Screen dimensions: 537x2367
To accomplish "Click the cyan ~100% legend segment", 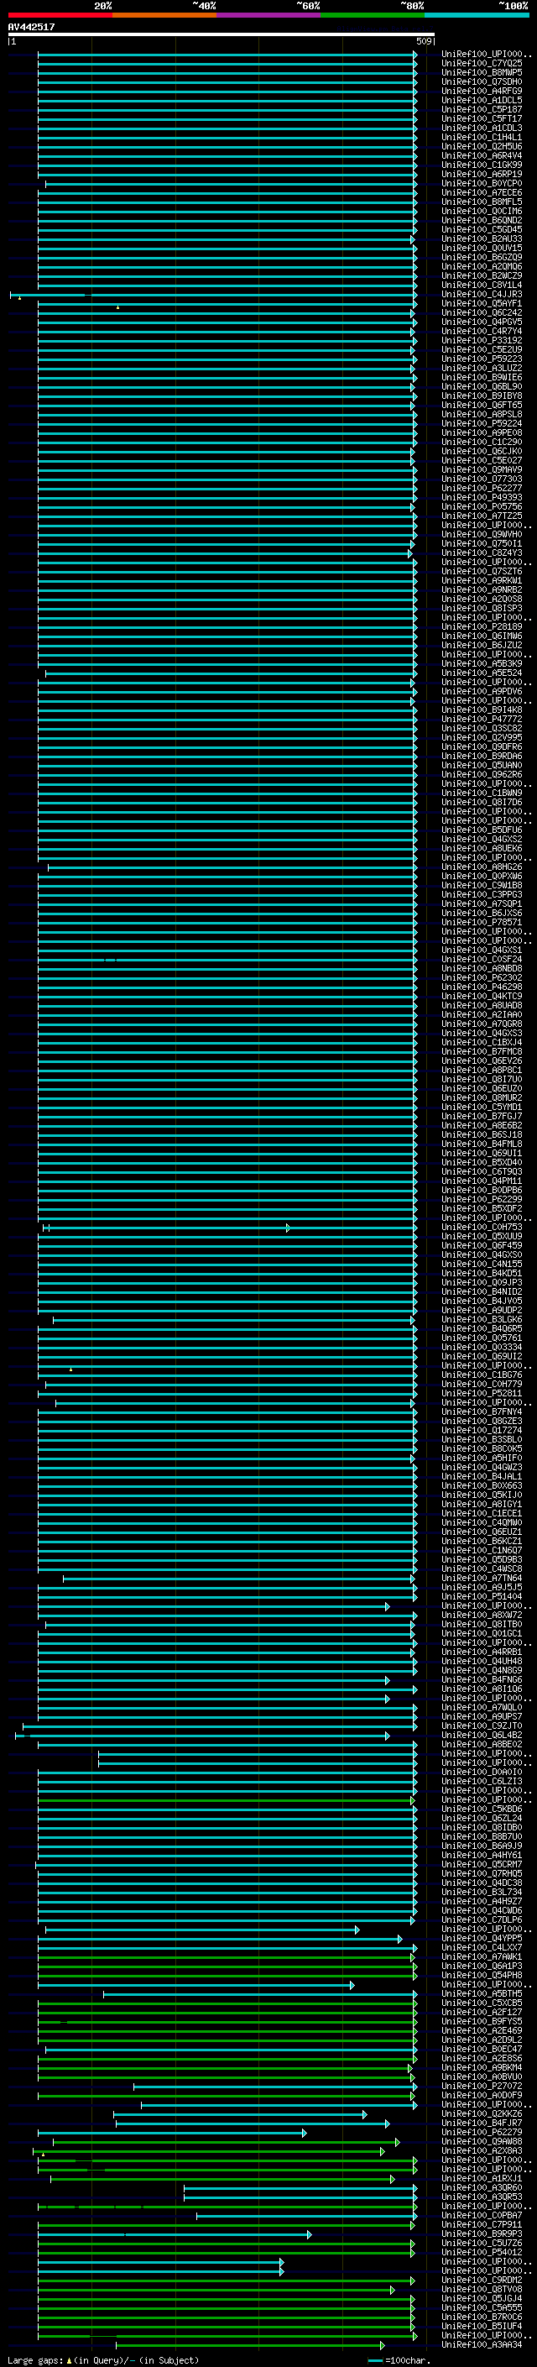I will (477, 15).
